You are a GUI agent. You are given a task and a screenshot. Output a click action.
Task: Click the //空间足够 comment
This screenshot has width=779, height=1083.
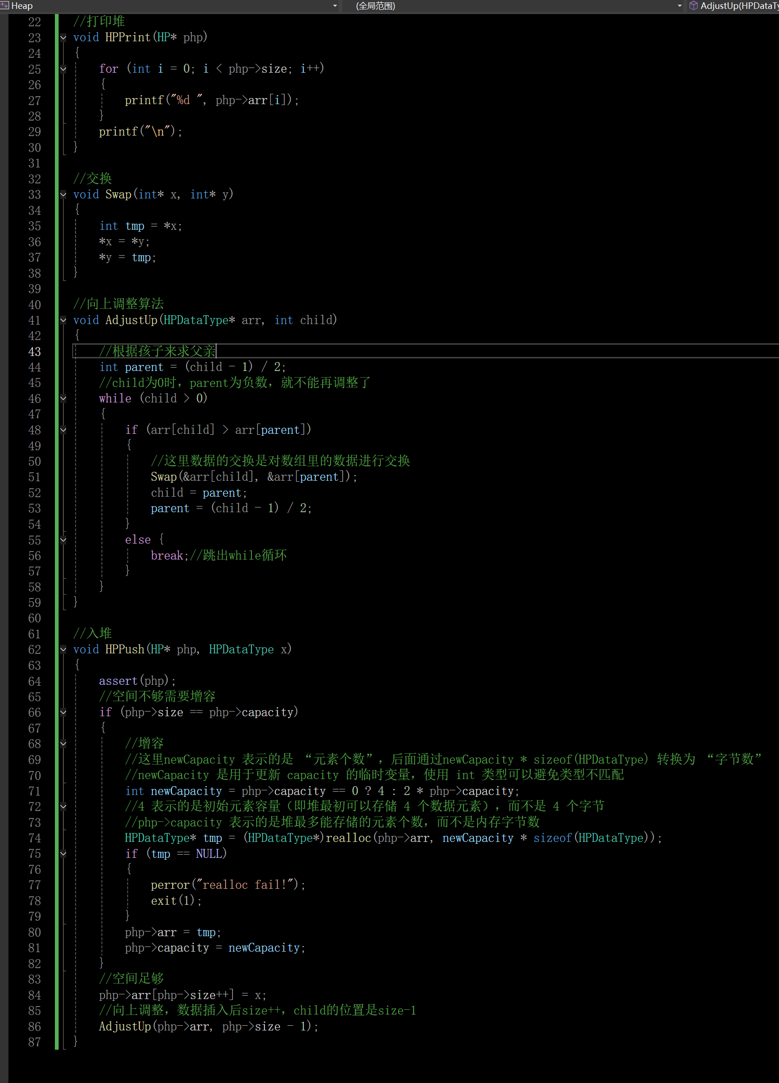pyautogui.click(x=131, y=979)
